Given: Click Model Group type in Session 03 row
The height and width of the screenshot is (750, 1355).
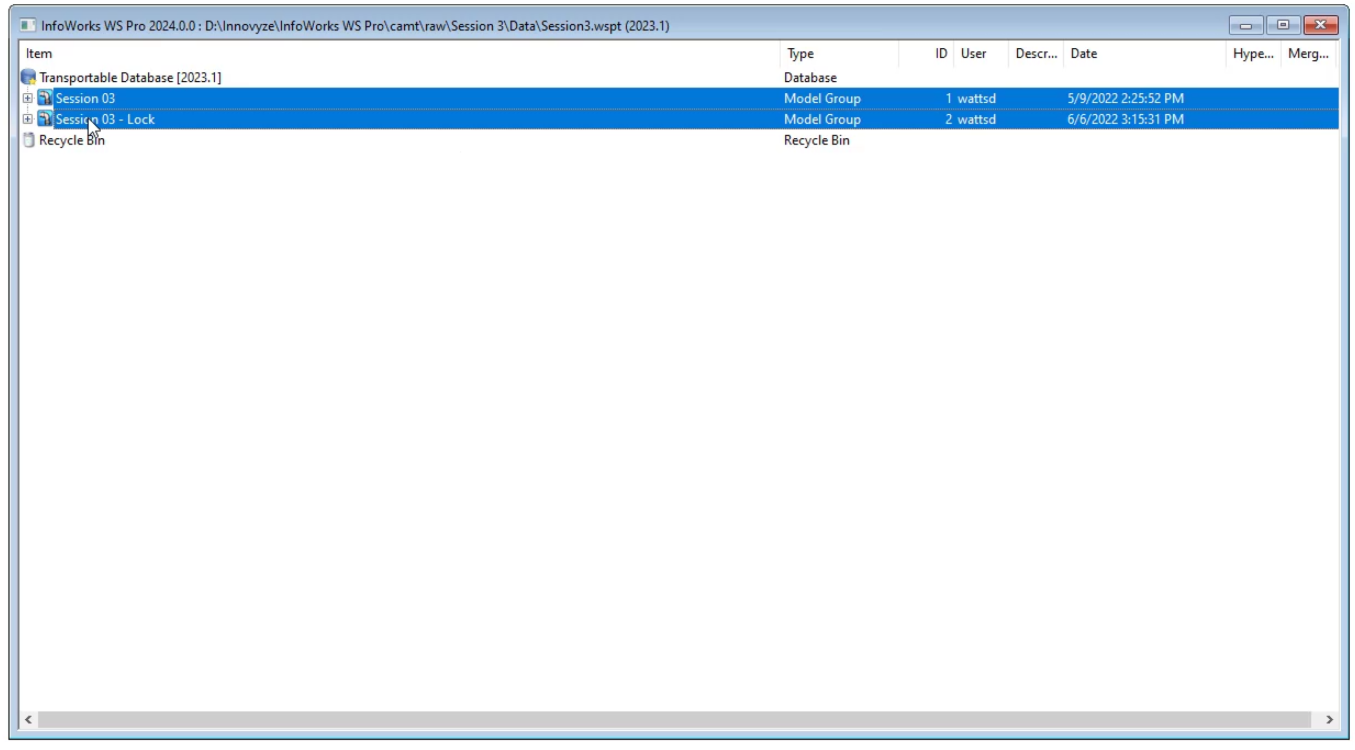Looking at the screenshot, I should pyautogui.click(x=822, y=98).
